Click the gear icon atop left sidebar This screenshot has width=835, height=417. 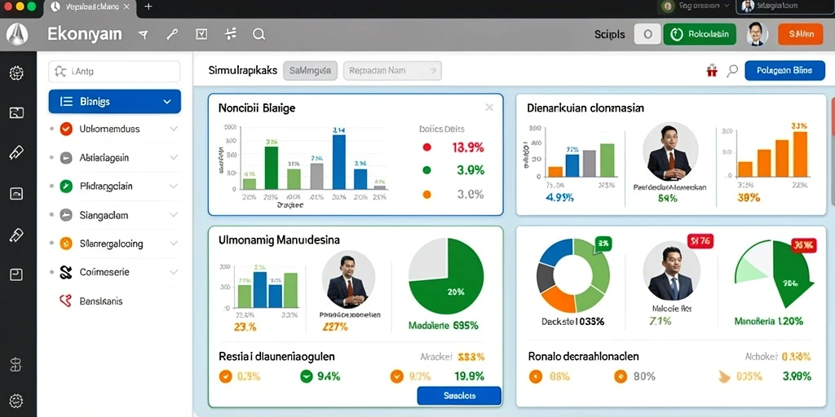click(x=16, y=72)
